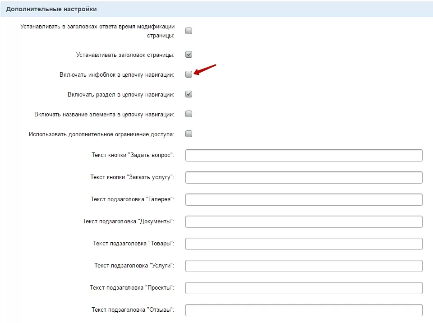Image resolution: width=433 pixels, height=323 pixels.
Task: Focus the "Заказать услугу" button text field
Action: coord(304,177)
